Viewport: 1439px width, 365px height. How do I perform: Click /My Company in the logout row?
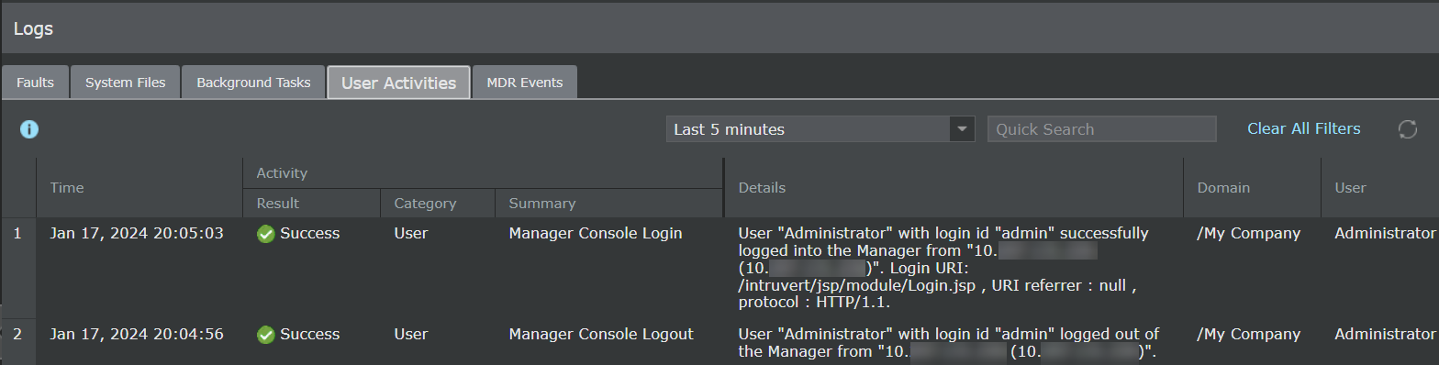tap(1249, 335)
